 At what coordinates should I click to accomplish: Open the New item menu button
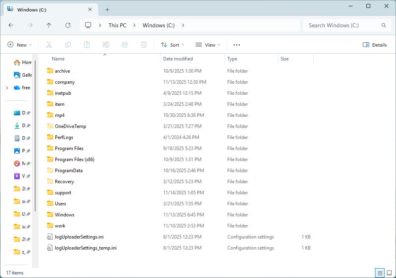[x=20, y=45]
